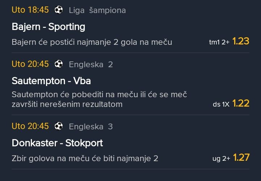The width and height of the screenshot is (261, 181).
Task: Click the Engleska 3 league label
Action: point(91,127)
